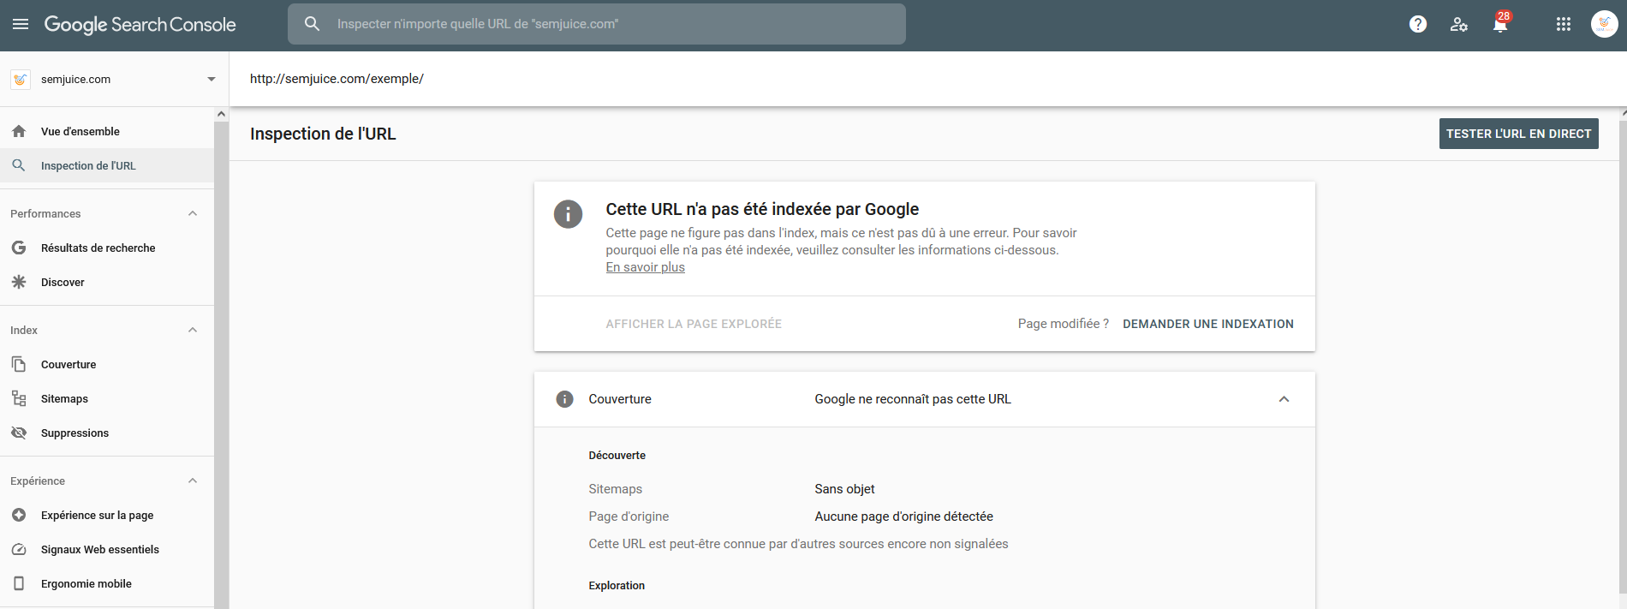Click the semjuice.com property favicon
Image resolution: width=1627 pixels, height=609 pixels.
coord(21,80)
